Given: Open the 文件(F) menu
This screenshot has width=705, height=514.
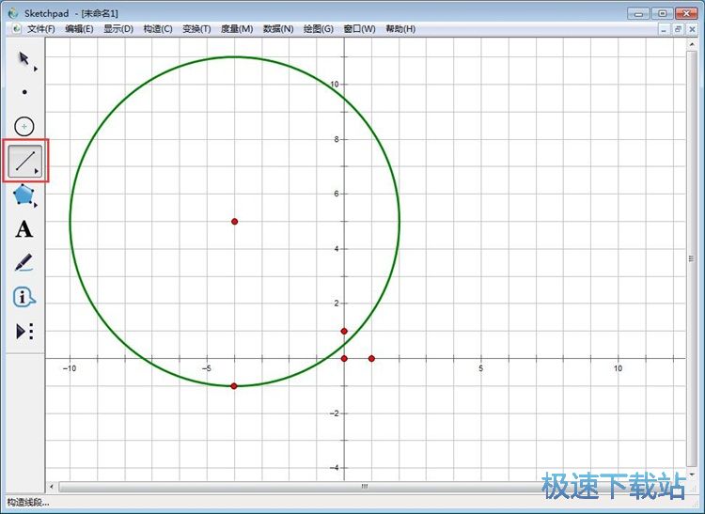Looking at the screenshot, I should click(x=40, y=29).
